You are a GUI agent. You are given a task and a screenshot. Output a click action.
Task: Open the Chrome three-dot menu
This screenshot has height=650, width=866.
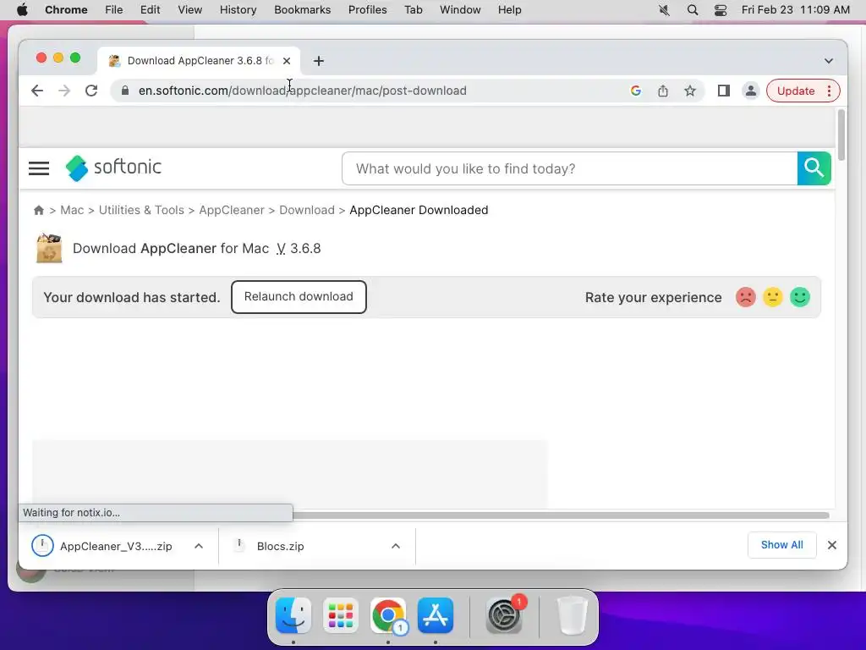click(x=829, y=91)
